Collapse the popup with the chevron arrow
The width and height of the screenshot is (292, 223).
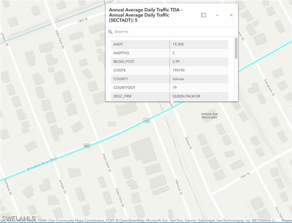tap(217, 15)
